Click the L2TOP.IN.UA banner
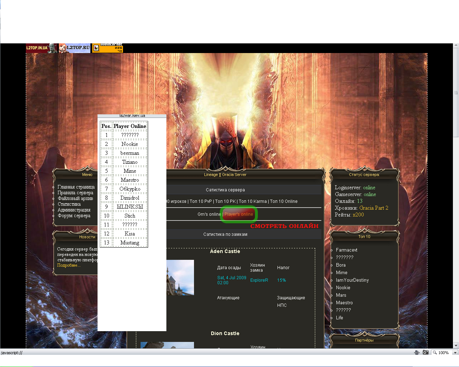 41,48
